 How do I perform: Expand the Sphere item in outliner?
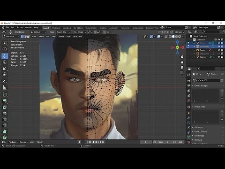pyautogui.click(x=194, y=57)
